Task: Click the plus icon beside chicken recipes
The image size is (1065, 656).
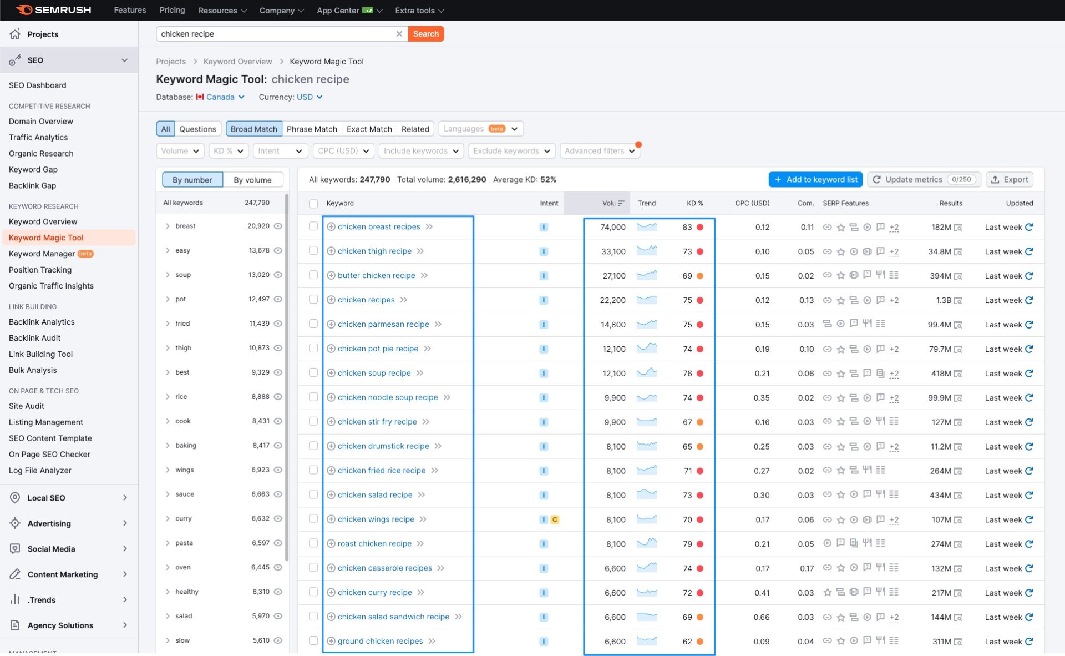Action: click(x=331, y=300)
